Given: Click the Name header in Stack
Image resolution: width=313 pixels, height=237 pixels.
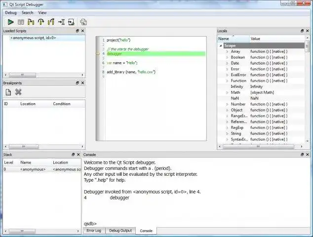Looking at the screenshot, I should (35, 162).
